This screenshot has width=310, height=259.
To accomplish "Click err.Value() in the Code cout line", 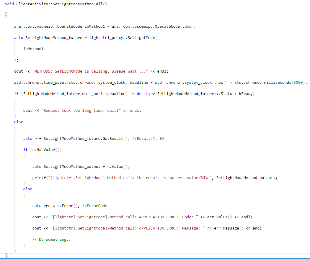I will (217, 217).
